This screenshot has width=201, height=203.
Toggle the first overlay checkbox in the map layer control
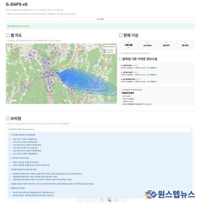coord(104,50)
